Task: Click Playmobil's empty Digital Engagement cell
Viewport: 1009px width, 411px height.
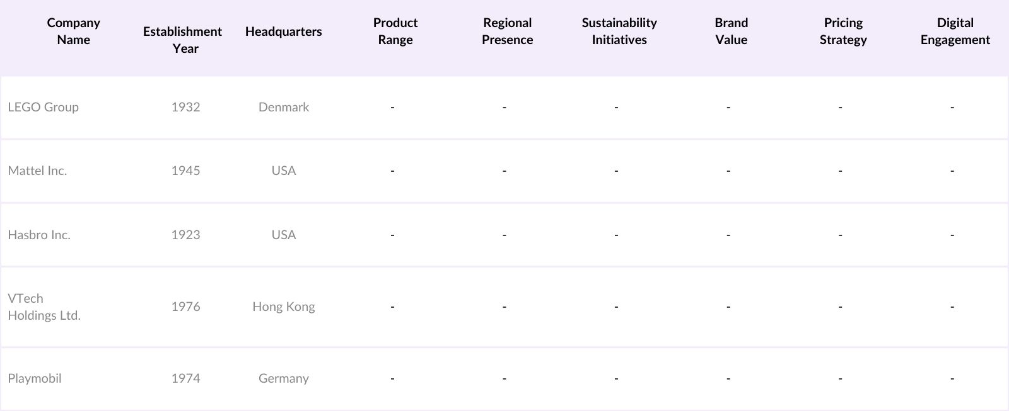Action: (x=952, y=378)
